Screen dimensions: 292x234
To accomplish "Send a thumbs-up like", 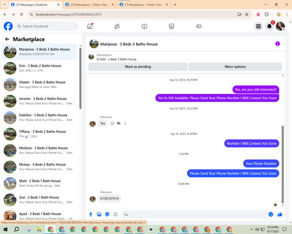I will click(x=280, y=215).
